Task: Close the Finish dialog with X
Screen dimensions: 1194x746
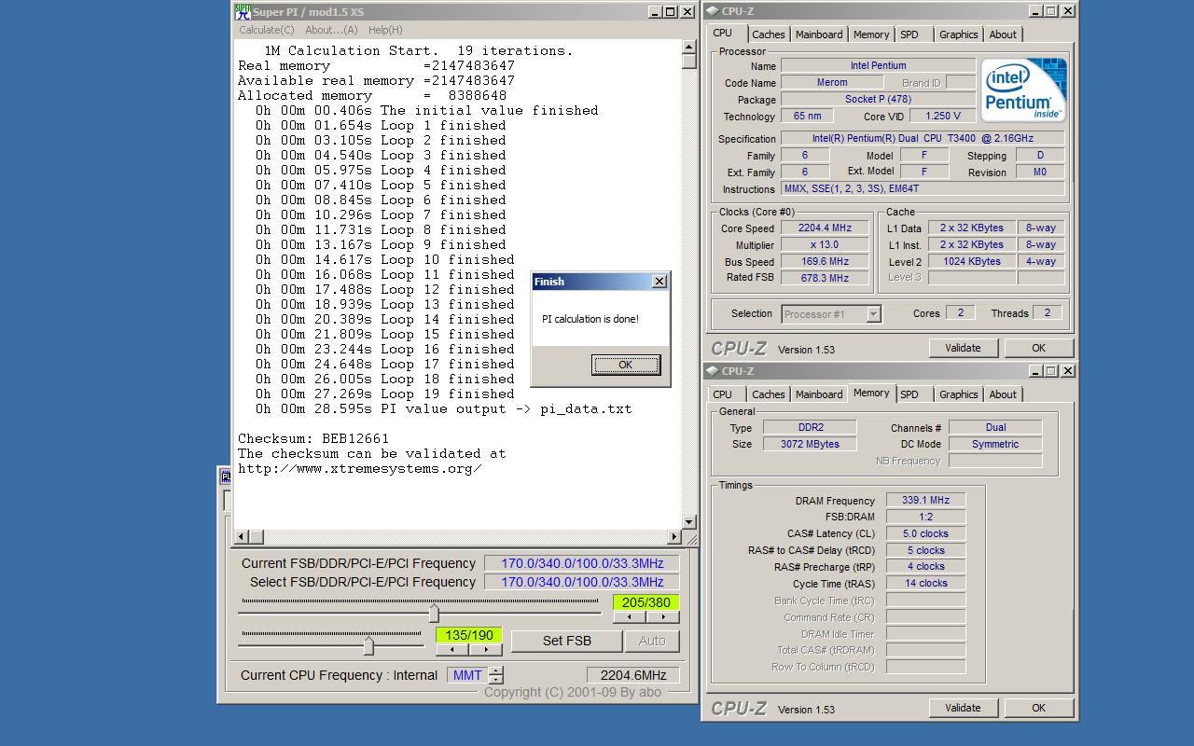Action: pyautogui.click(x=659, y=282)
